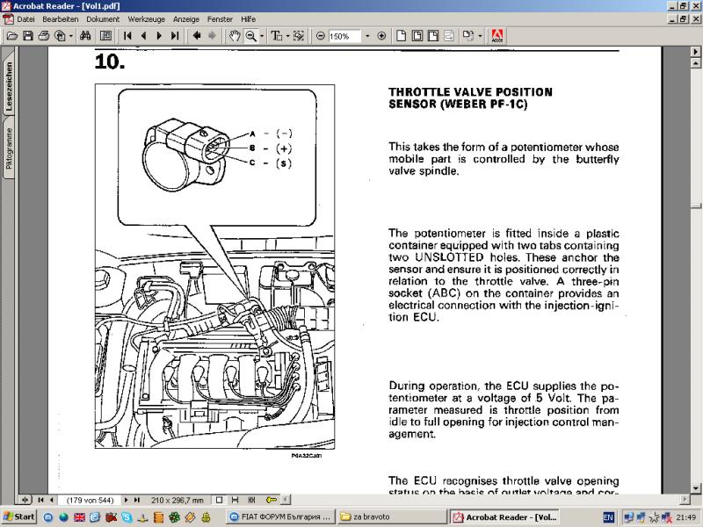Open the zoom percentage dropdown arrow
The width and height of the screenshot is (703, 527).
[367, 36]
